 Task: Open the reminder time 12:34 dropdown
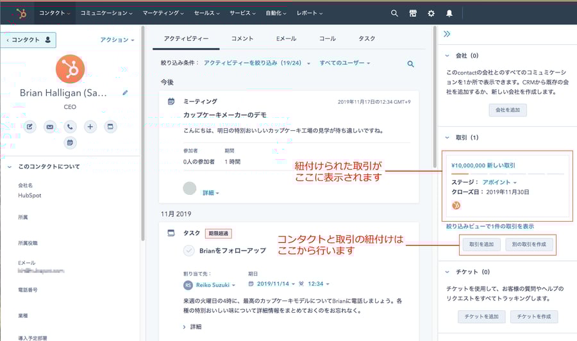tap(319, 284)
